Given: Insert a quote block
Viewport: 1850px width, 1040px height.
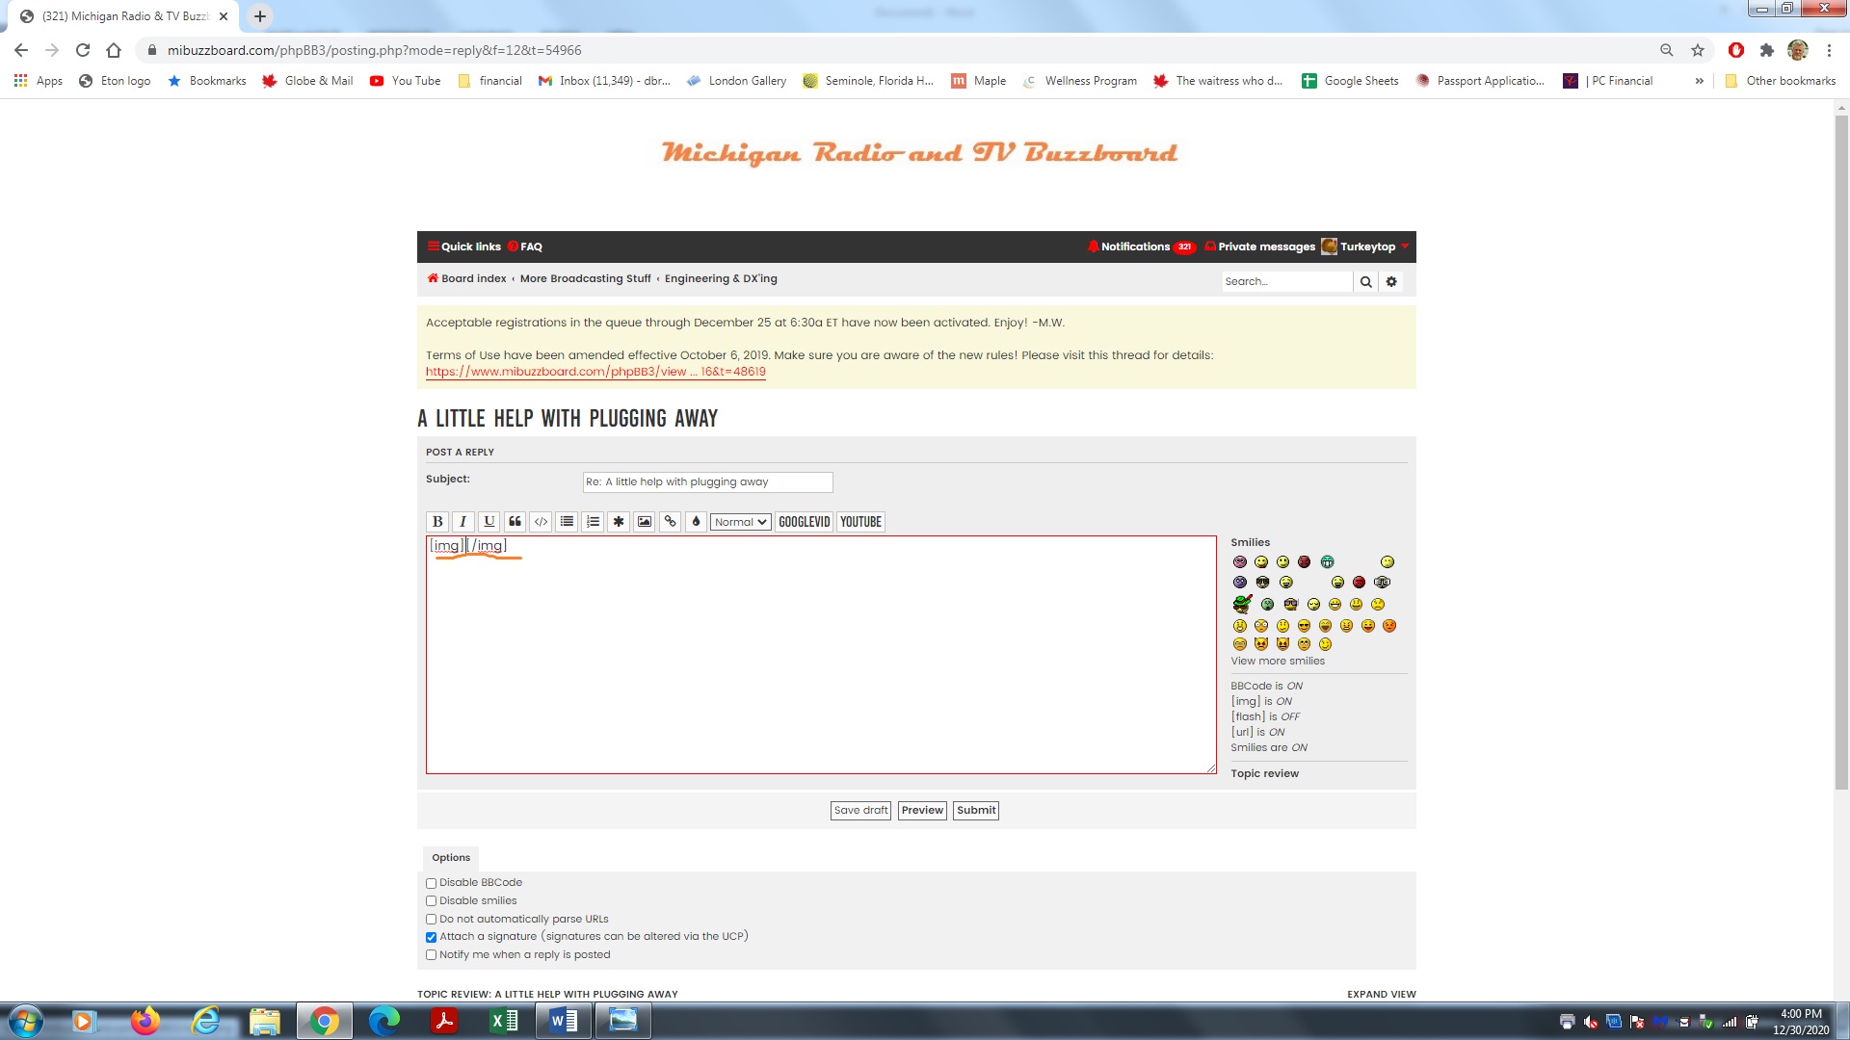Looking at the screenshot, I should 515,522.
